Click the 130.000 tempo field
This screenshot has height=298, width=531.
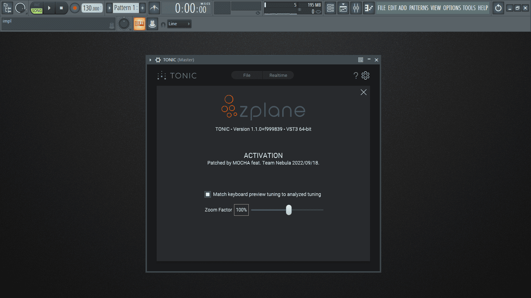tap(92, 8)
